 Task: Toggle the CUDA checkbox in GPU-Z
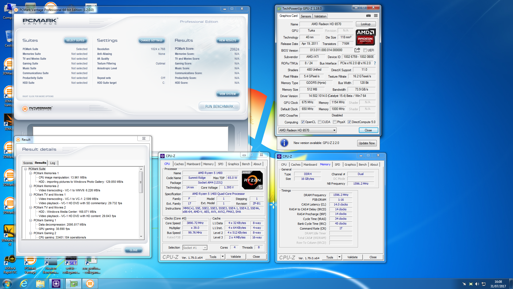(320, 122)
